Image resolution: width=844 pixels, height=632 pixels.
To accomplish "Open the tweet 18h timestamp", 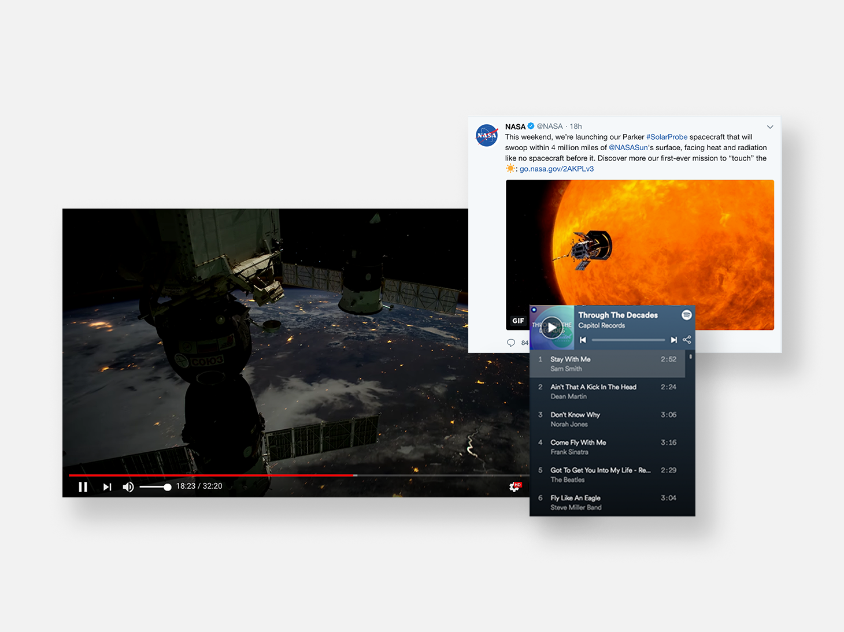I will (576, 127).
